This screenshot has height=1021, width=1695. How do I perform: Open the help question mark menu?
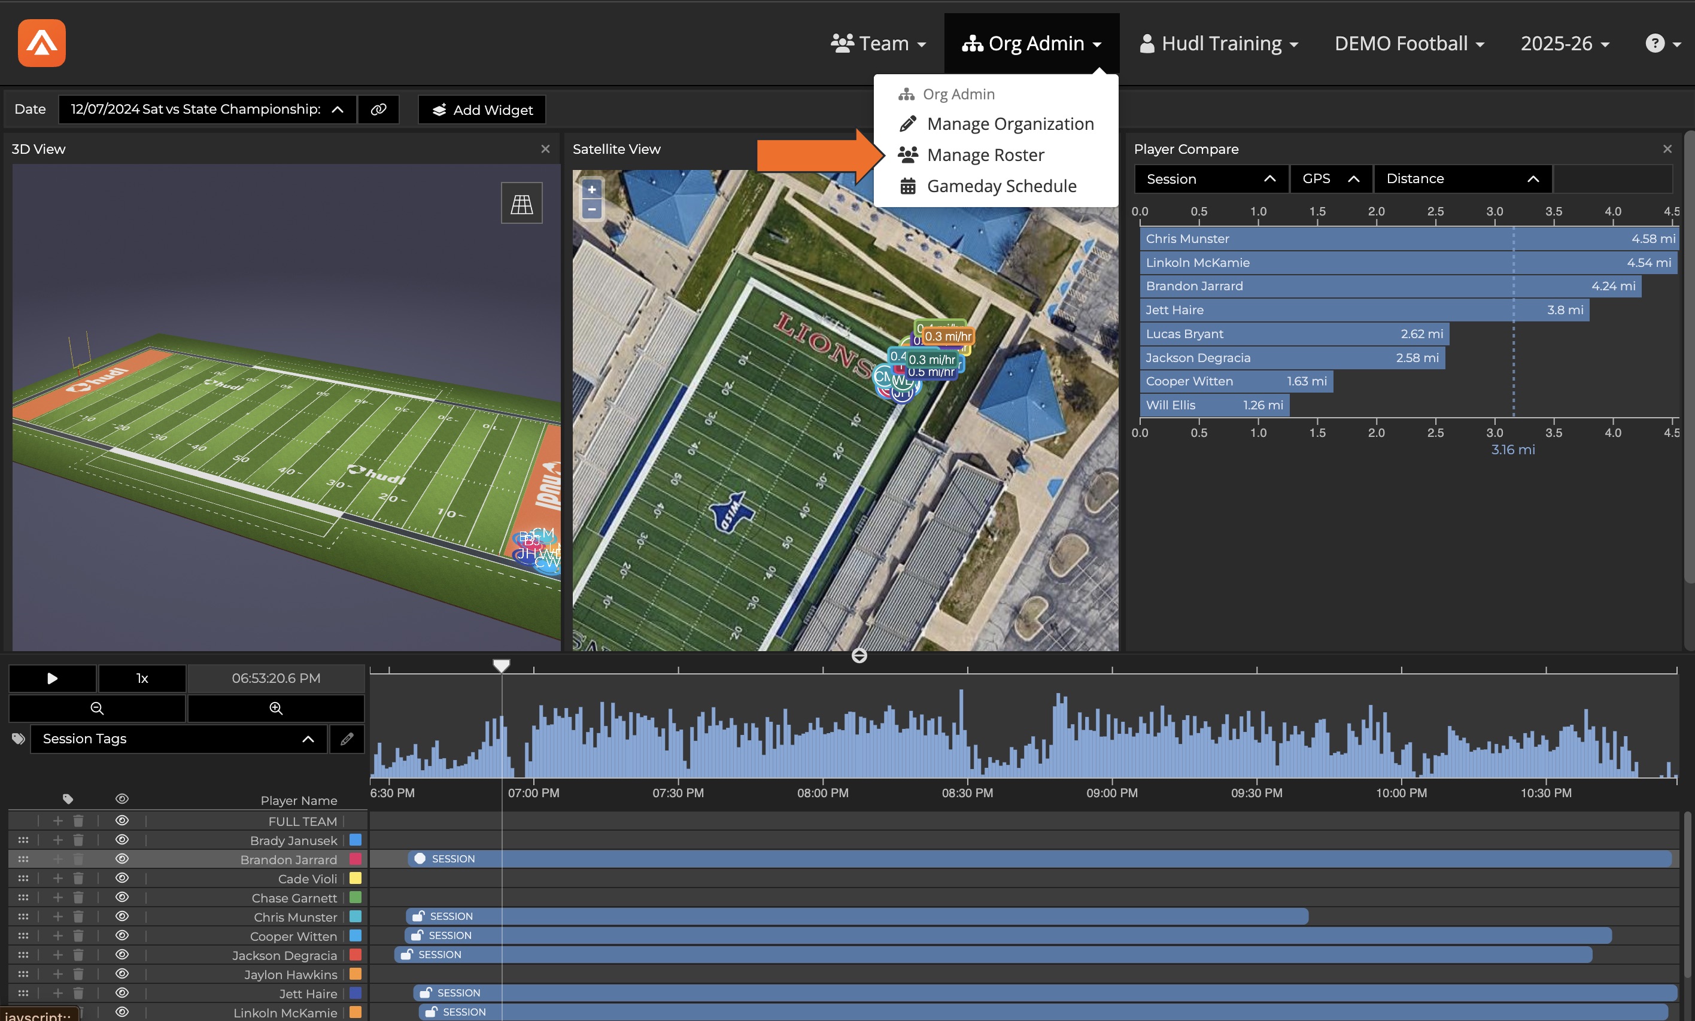click(1662, 43)
